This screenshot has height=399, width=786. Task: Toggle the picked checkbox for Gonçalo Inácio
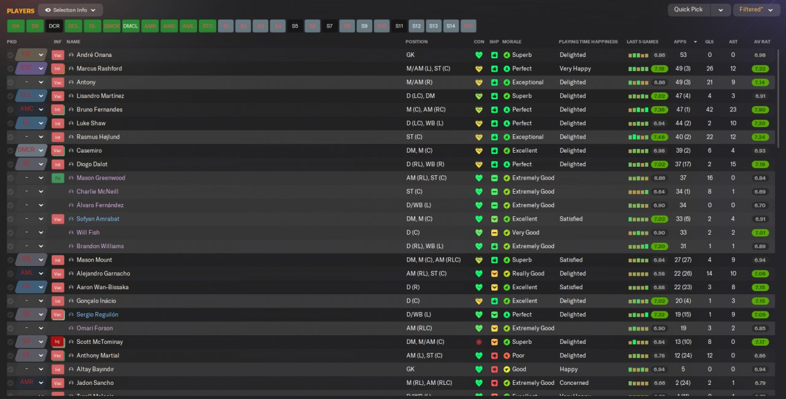tap(10, 301)
